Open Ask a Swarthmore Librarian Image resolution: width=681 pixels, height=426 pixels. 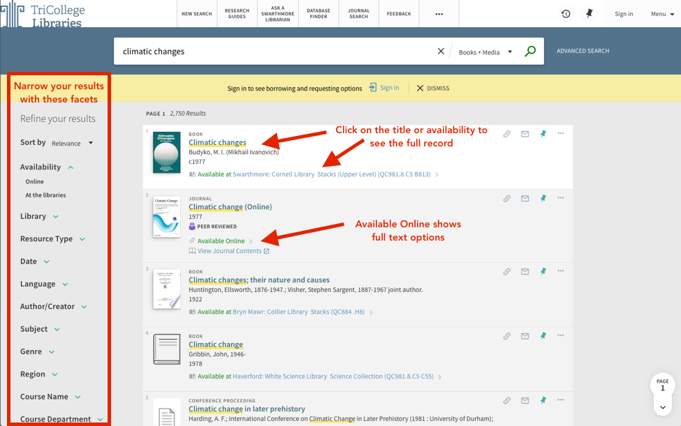tap(277, 14)
